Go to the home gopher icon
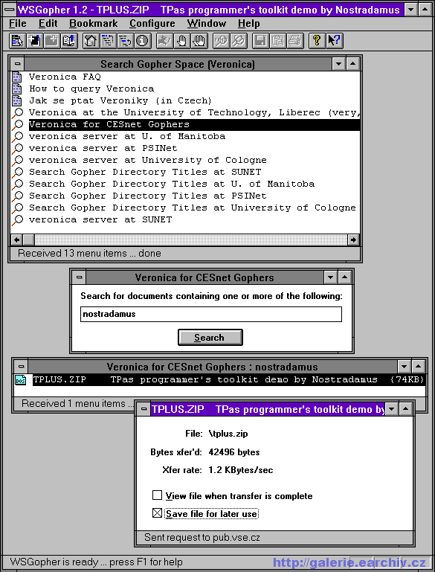 91,41
